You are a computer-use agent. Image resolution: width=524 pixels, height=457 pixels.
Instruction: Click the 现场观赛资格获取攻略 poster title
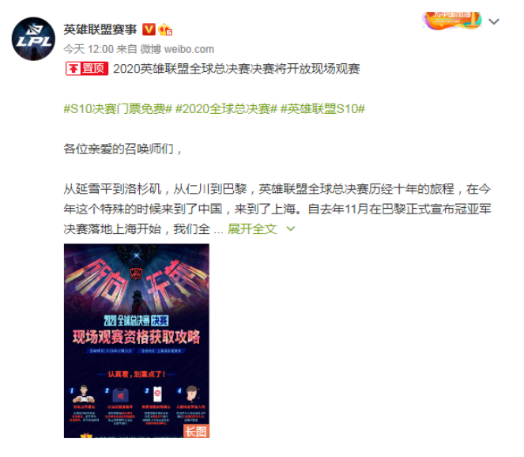coord(137,337)
